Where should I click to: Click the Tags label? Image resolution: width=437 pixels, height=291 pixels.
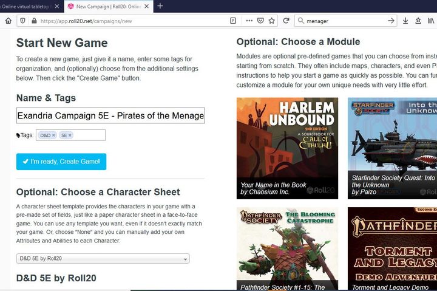[x=25, y=135]
